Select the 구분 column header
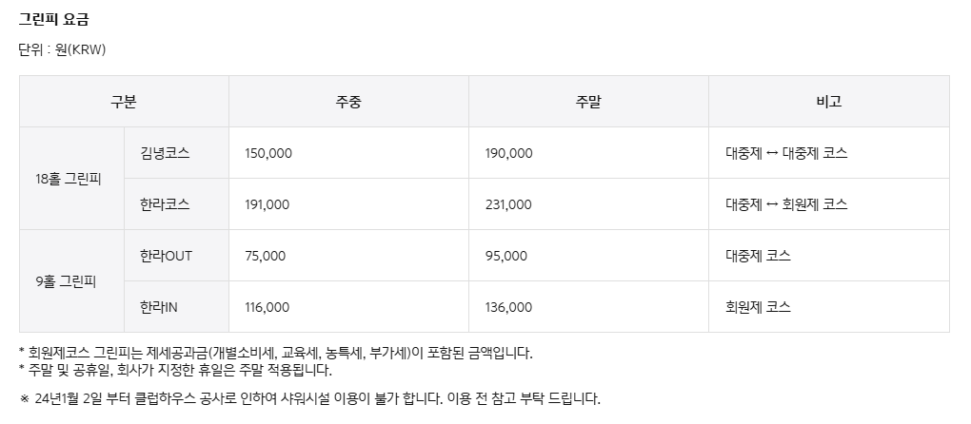The width and height of the screenshot is (971, 424). (x=124, y=102)
